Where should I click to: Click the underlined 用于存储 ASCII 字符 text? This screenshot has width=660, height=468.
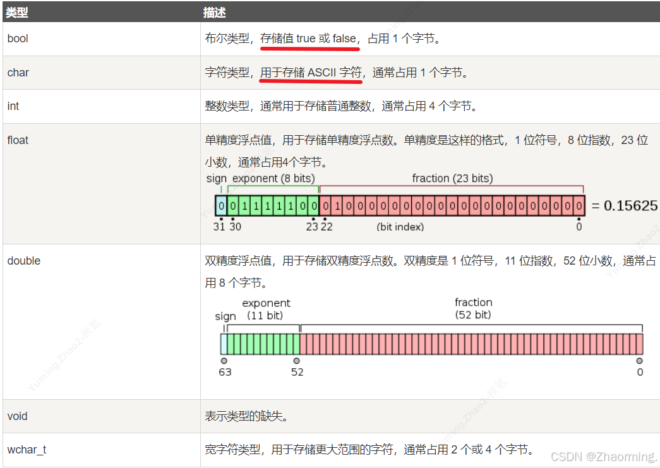coord(311,73)
